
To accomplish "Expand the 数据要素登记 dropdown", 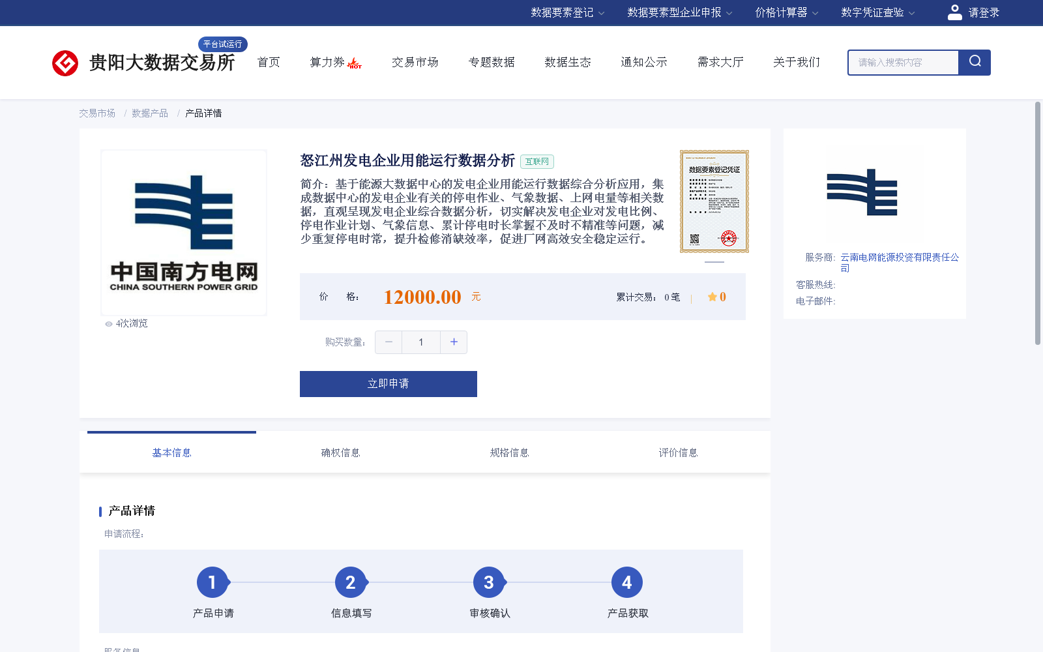I will [568, 12].
